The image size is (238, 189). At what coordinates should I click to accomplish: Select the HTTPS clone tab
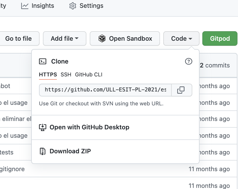pyautogui.click(x=48, y=74)
